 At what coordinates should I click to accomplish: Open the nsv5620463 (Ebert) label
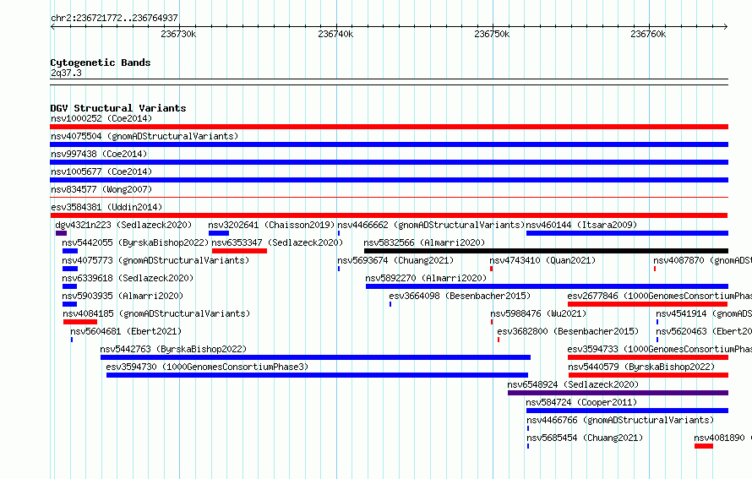click(x=704, y=331)
